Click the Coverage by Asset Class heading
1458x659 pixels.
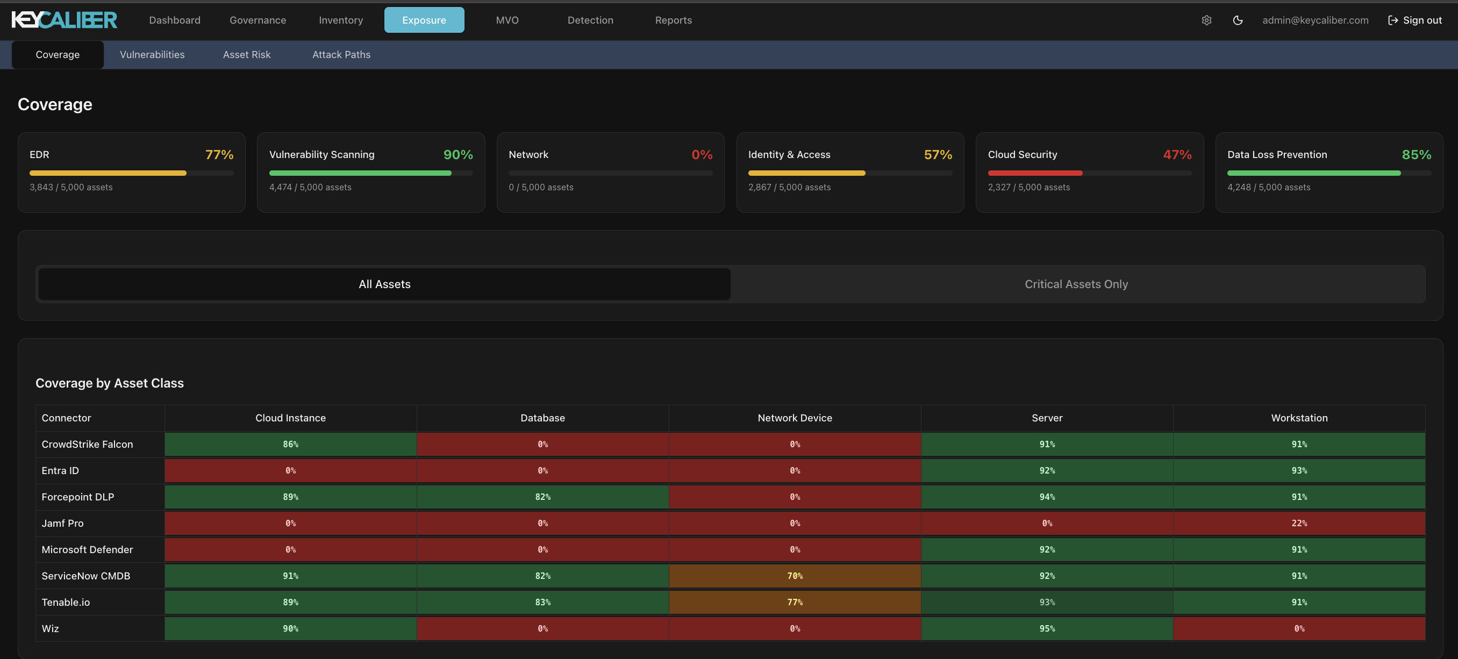(110, 383)
